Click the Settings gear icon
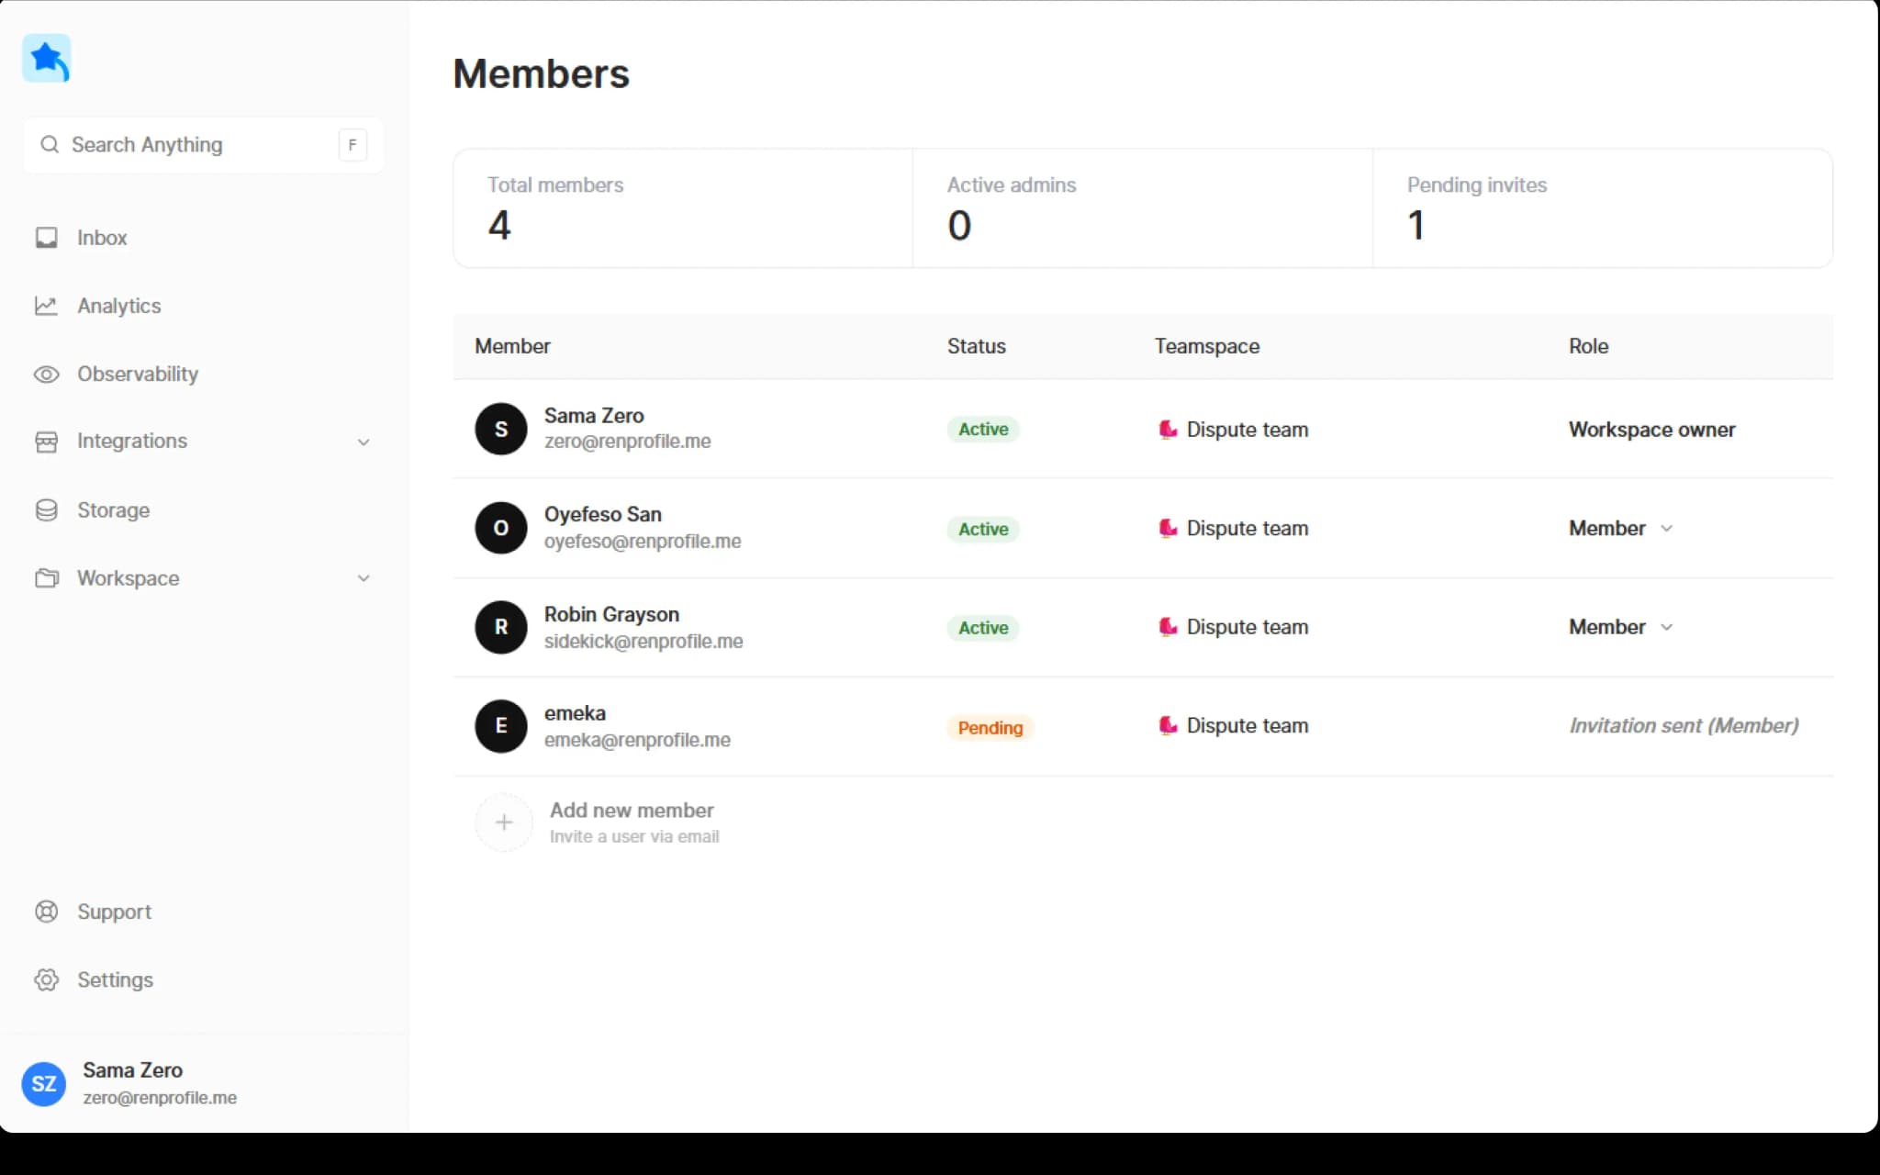1880x1175 pixels. pos(46,979)
